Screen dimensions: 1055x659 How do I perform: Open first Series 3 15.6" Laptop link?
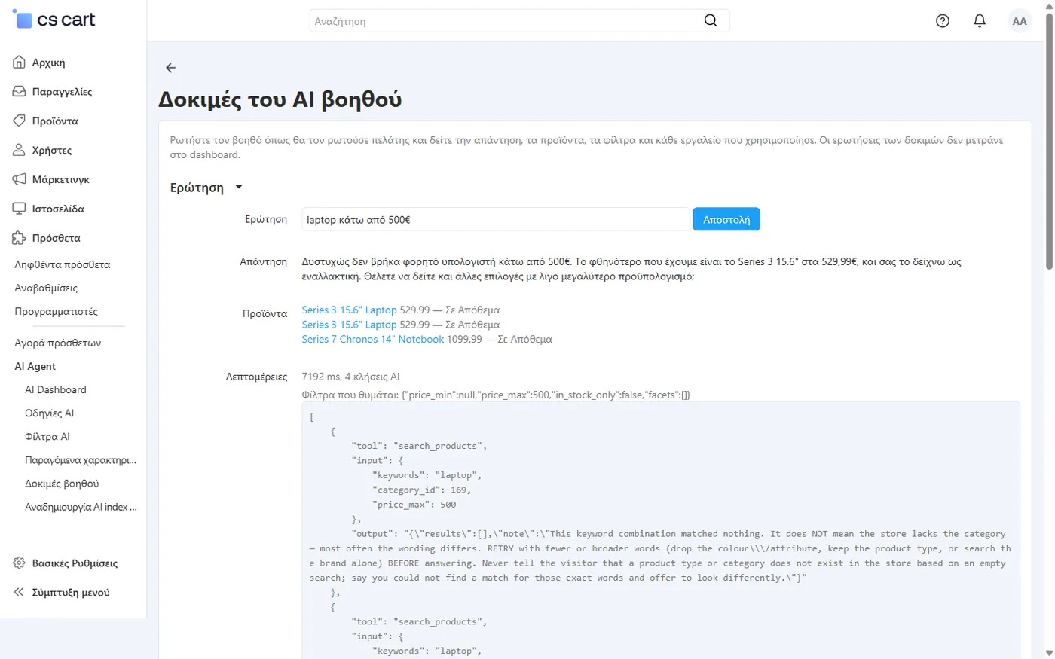click(349, 310)
